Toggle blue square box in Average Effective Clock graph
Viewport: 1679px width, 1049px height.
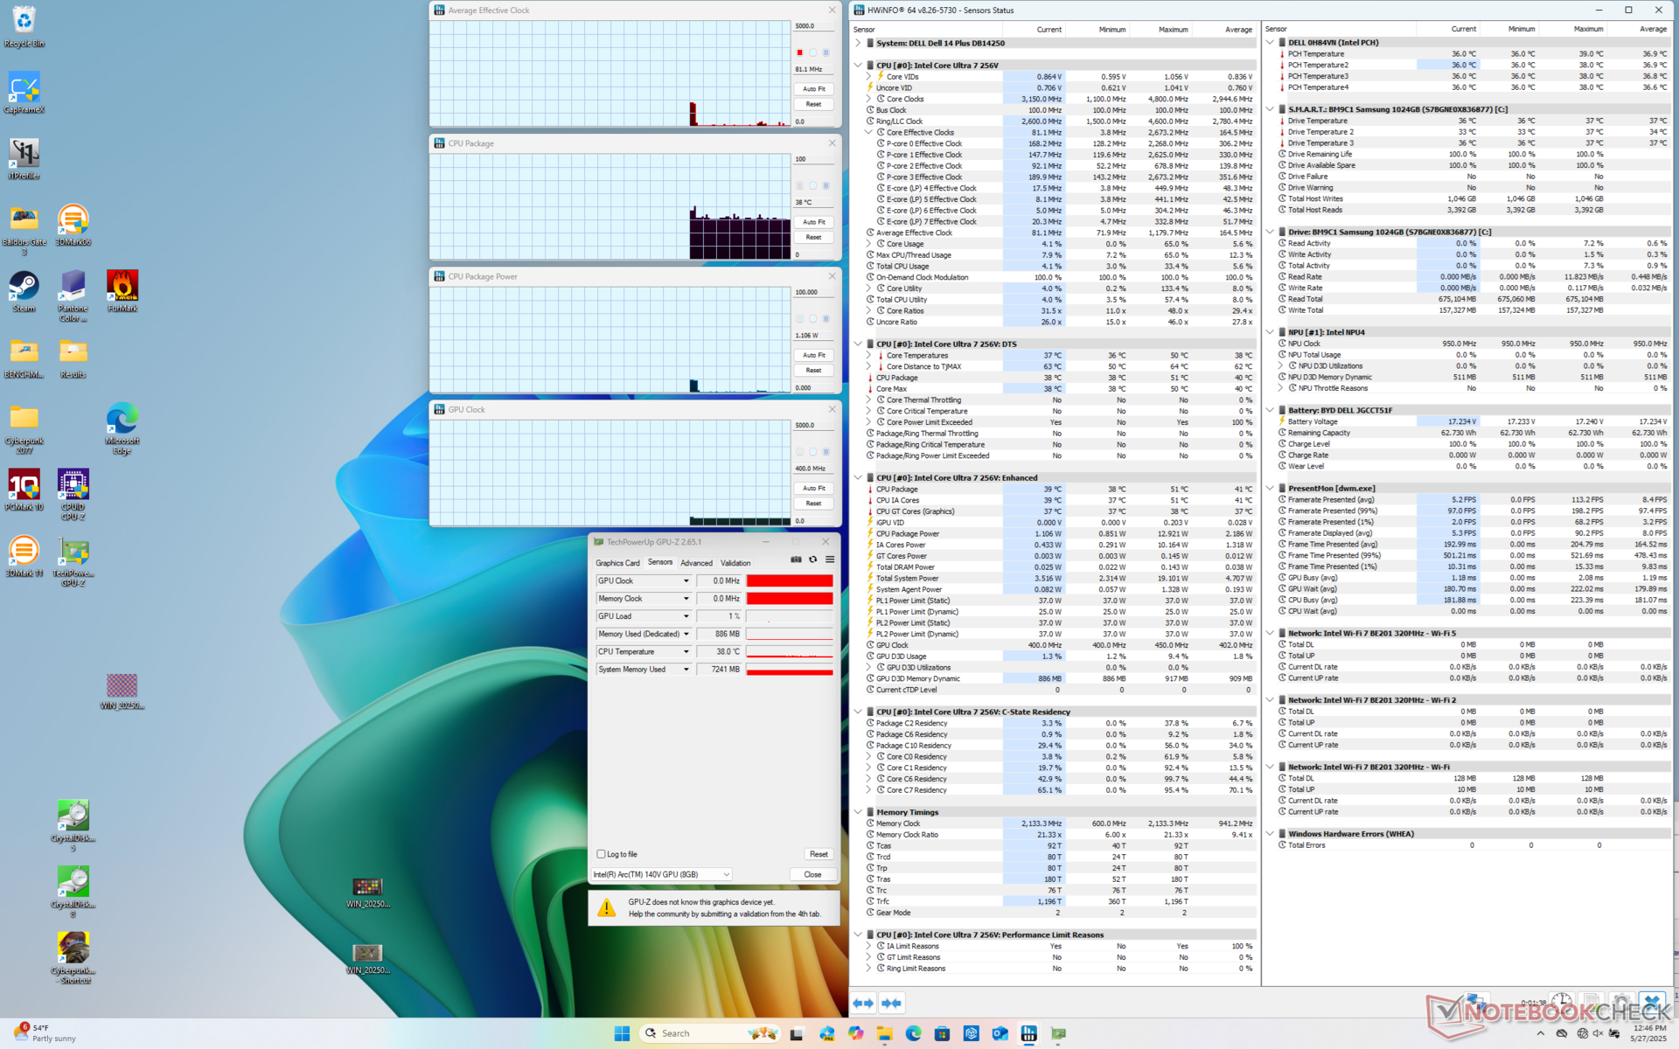[826, 52]
